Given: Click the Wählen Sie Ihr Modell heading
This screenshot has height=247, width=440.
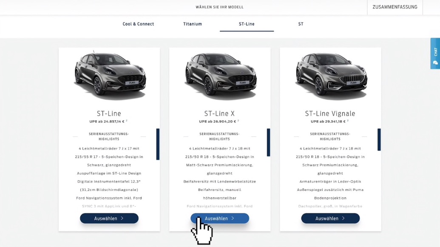Looking at the screenshot, I should (x=219, y=7).
